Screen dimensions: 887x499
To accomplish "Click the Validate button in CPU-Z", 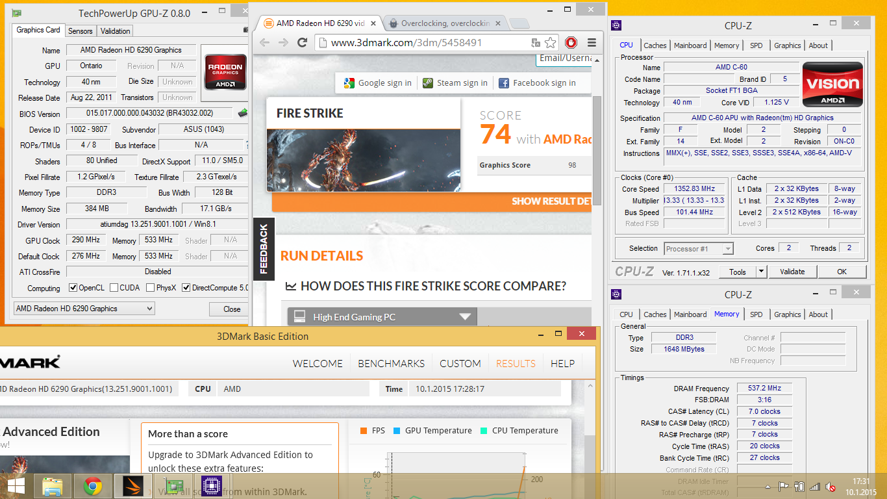I will (x=792, y=272).
